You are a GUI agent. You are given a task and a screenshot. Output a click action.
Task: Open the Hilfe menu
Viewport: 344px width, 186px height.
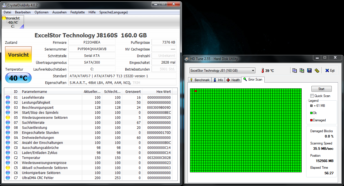tap(92, 12)
